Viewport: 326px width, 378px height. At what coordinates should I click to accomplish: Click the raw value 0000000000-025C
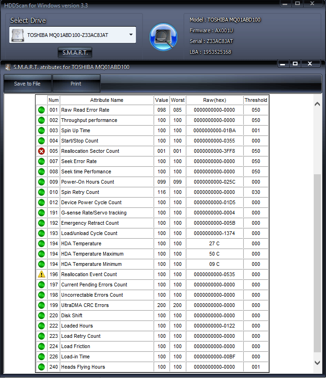(214, 182)
